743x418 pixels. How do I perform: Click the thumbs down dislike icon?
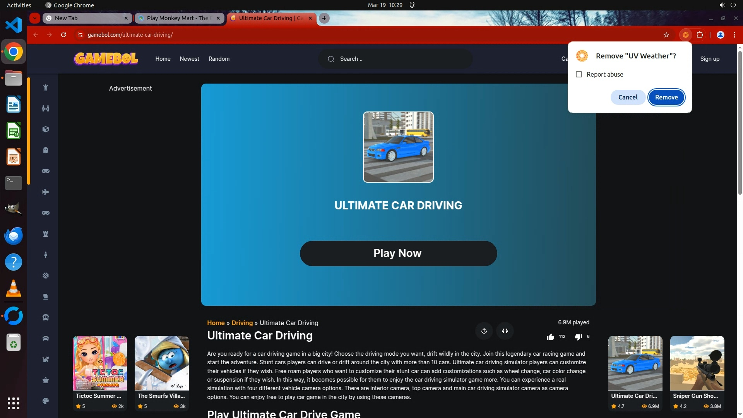(578, 337)
